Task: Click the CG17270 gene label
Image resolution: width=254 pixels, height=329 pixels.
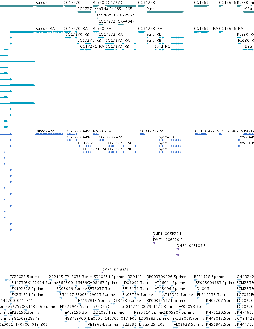Action: [72, 3]
